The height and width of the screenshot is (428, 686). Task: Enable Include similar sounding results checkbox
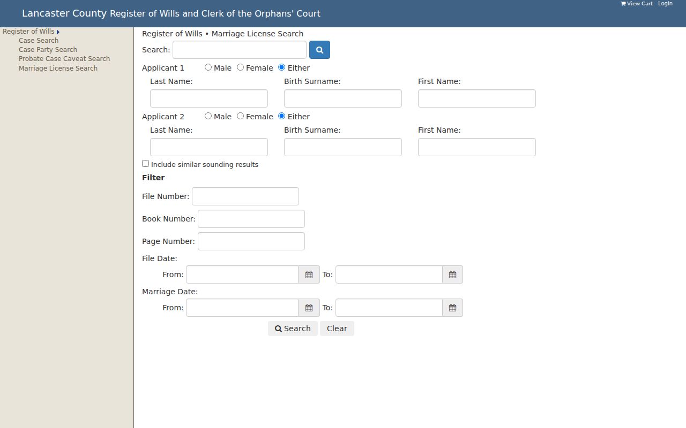click(x=145, y=164)
